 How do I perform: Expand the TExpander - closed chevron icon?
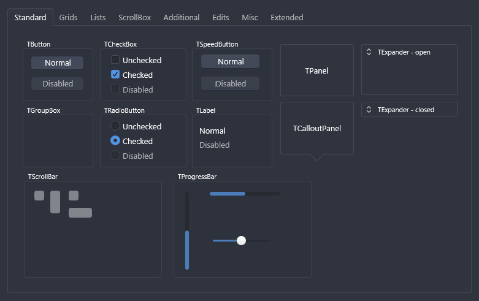(x=369, y=110)
